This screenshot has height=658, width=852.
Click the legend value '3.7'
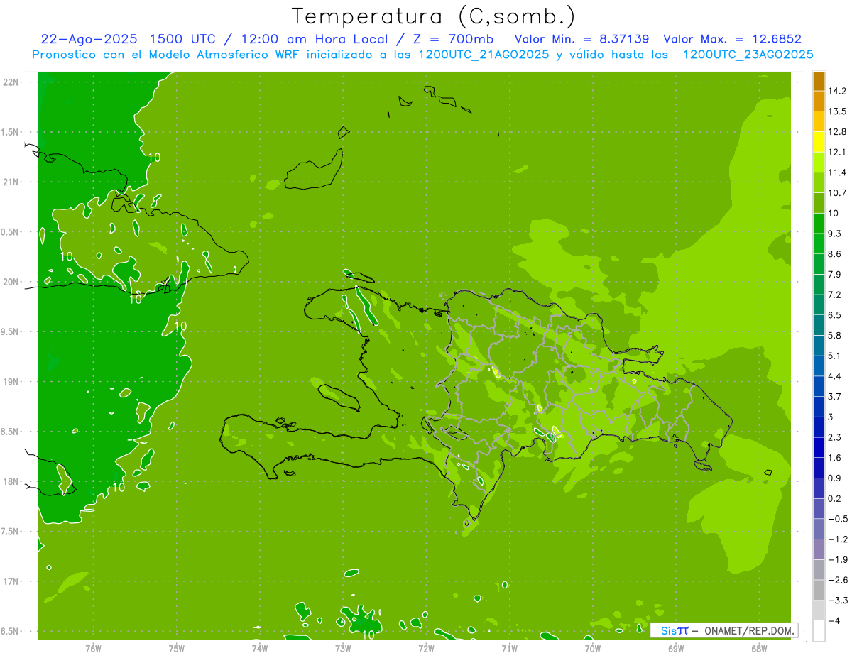pyautogui.click(x=834, y=396)
